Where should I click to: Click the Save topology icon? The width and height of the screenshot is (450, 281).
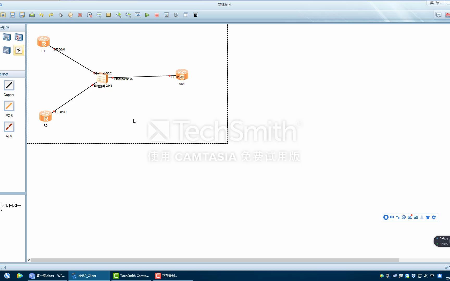pyautogui.click(x=12, y=15)
